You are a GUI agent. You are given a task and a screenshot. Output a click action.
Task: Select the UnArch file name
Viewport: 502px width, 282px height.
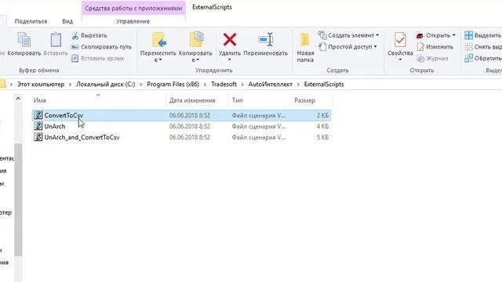(55, 126)
